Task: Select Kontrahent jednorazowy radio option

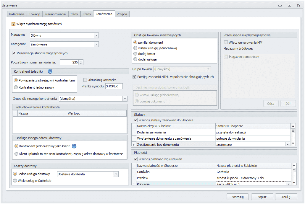Action: pos(16,87)
